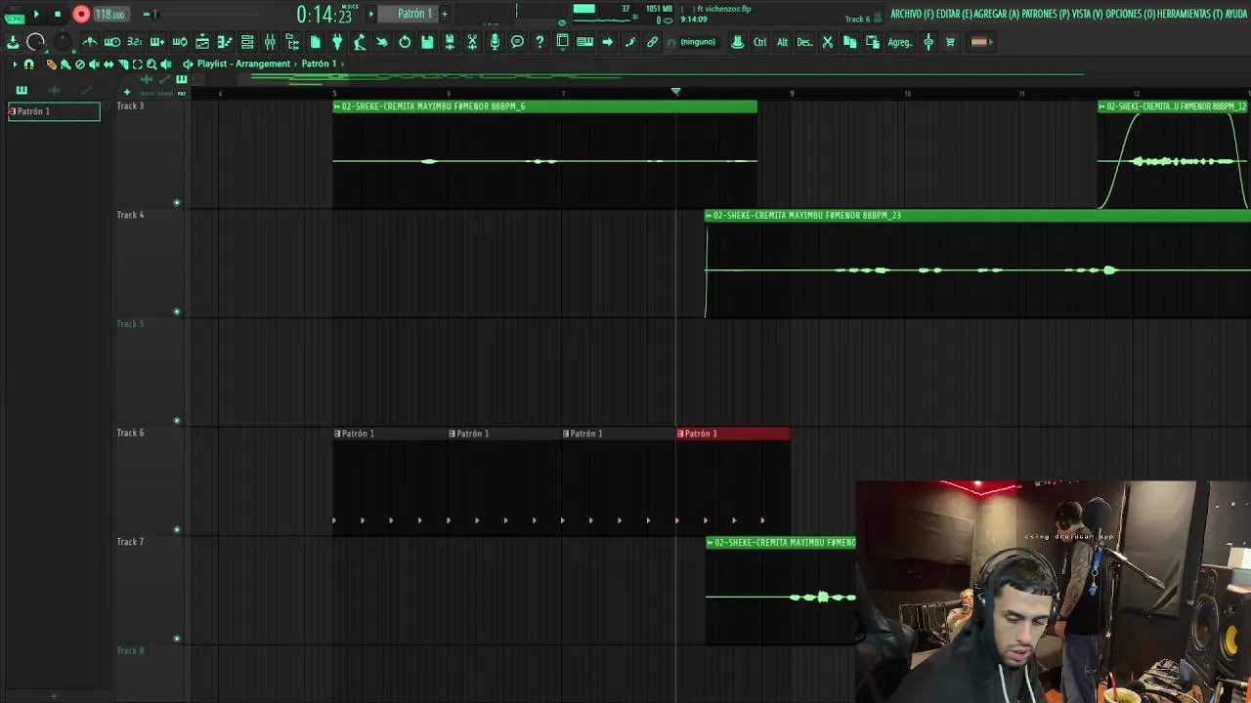Image resolution: width=1251 pixels, height=703 pixels.
Task: Open HERRAMIENTAS (T) menu
Action: (1189, 14)
